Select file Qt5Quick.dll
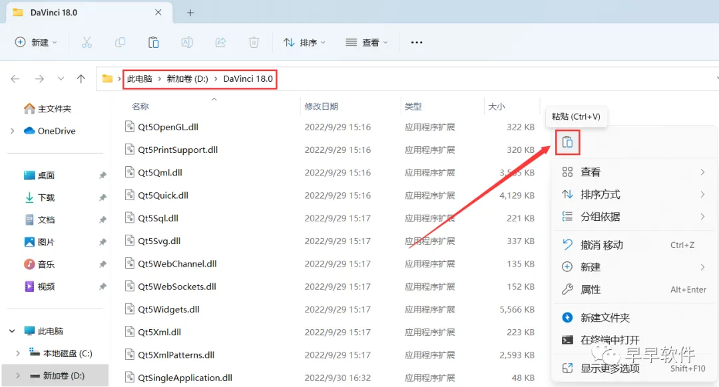The width and height of the screenshot is (719, 387). (163, 195)
